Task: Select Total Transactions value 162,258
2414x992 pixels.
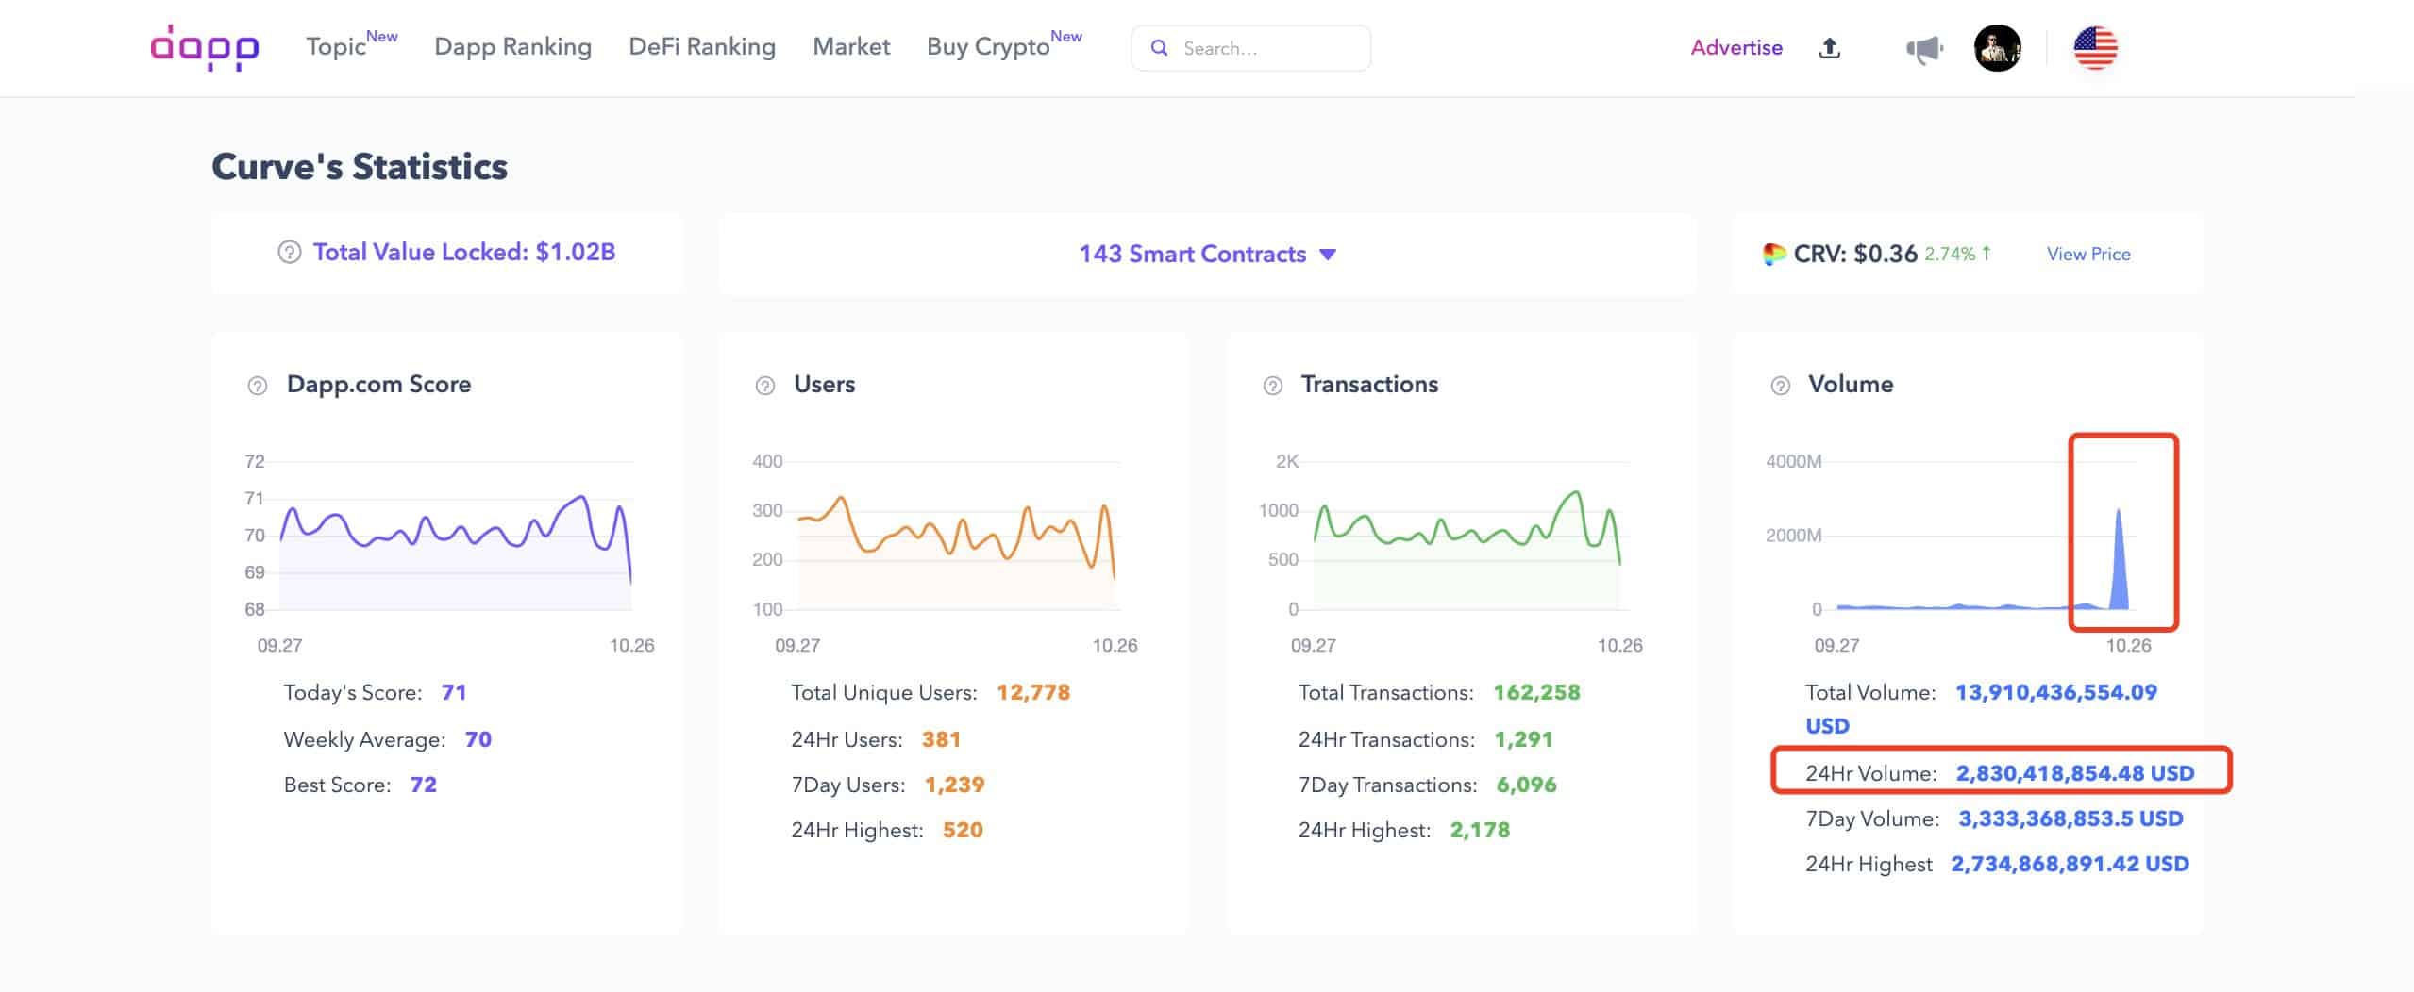Action: coord(1536,692)
